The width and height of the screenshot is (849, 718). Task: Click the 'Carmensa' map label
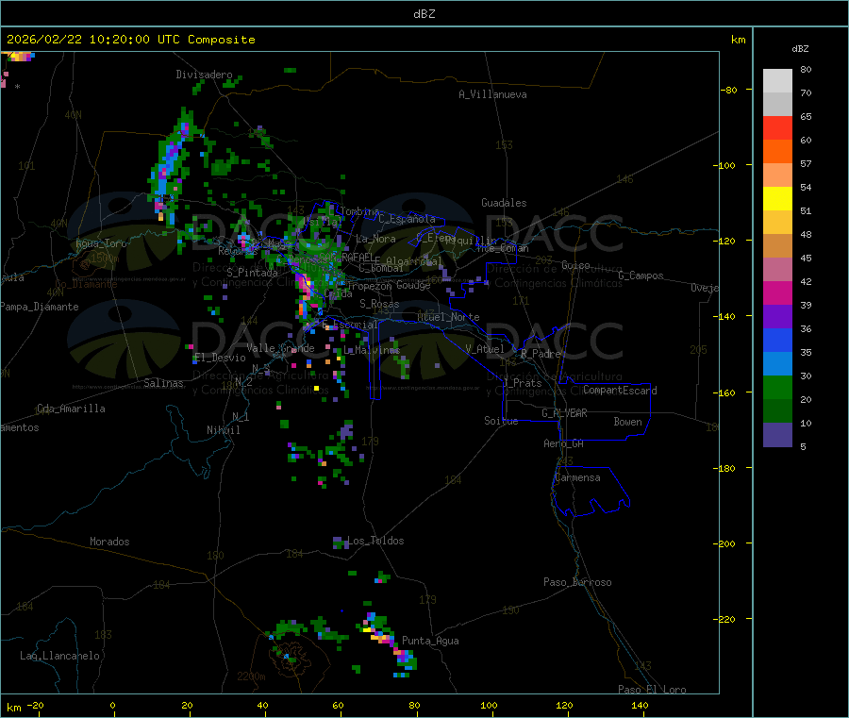pyautogui.click(x=577, y=477)
